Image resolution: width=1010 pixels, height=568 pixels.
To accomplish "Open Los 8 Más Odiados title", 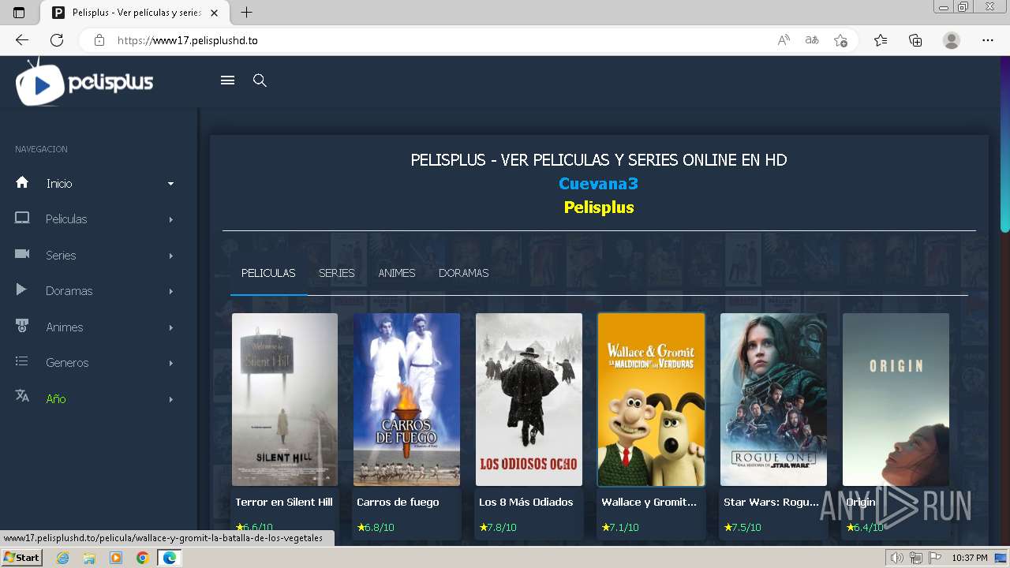I will [526, 502].
